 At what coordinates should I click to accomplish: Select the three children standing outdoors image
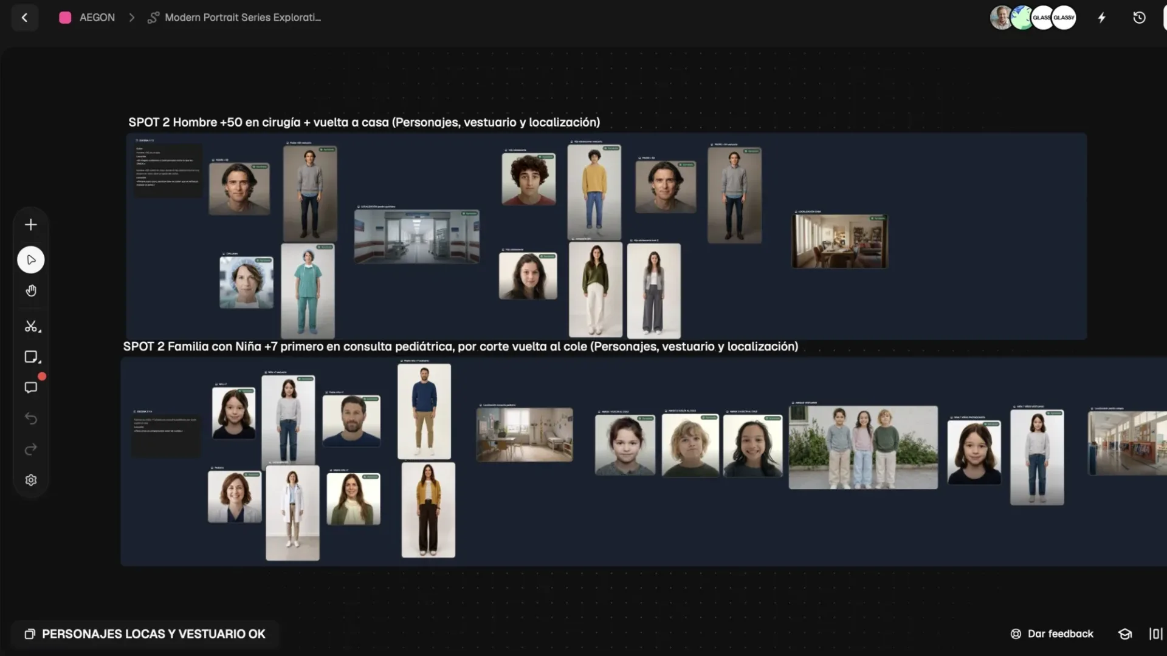[863, 448]
